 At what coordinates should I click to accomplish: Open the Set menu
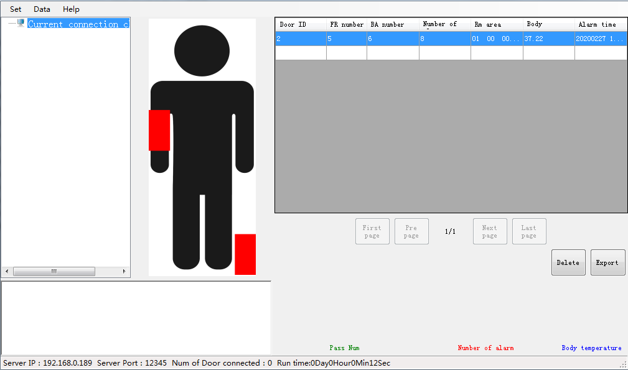pos(16,9)
